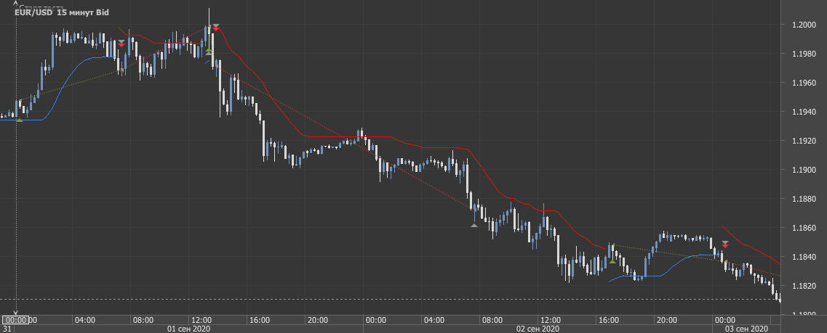Click the 16:00 time label of 02 сен 2020
The width and height of the screenshot is (827, 333).
(609, 319)
